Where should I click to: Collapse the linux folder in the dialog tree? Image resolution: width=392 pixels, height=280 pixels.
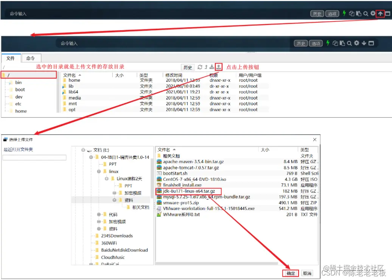point(99,171)
